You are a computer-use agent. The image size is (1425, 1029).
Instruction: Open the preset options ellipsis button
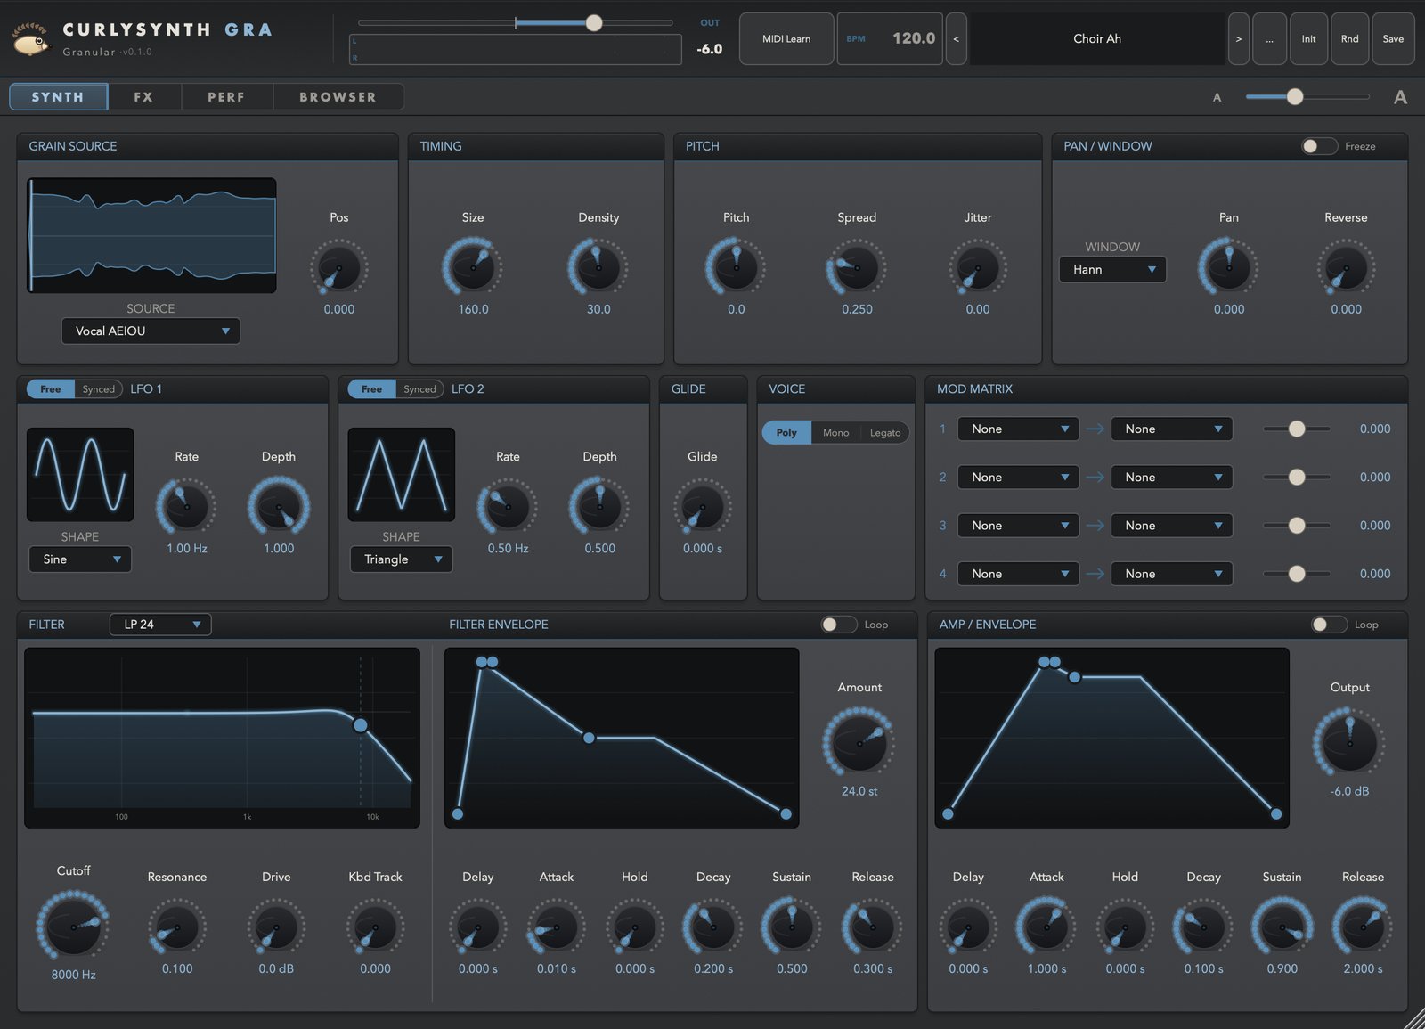click(x=1269, y=38)
